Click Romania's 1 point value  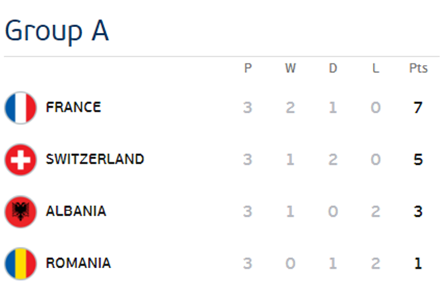pyautogui.click(x=418, y=264)
